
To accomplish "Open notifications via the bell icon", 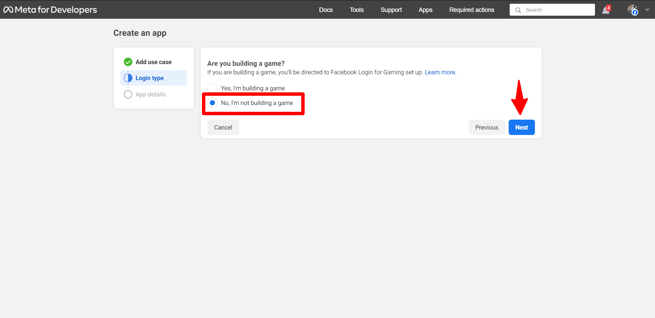I will (x=606, y=10).
